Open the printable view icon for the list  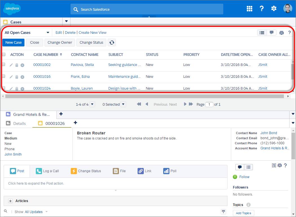(281, 33)
